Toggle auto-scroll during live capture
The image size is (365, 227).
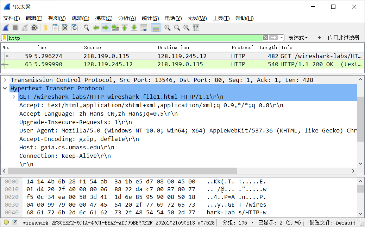coord(144,28)
